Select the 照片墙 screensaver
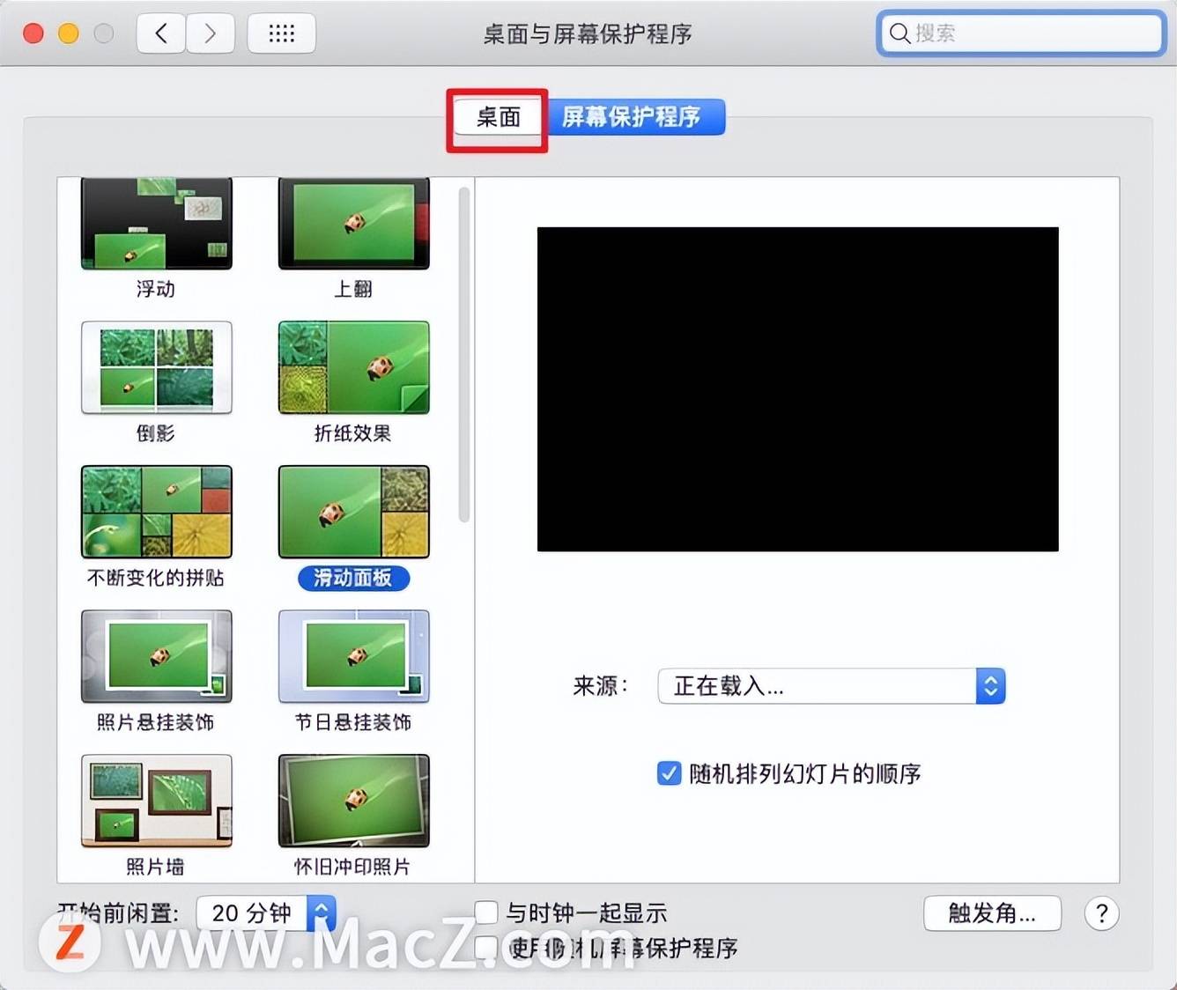 click(156, 801)
